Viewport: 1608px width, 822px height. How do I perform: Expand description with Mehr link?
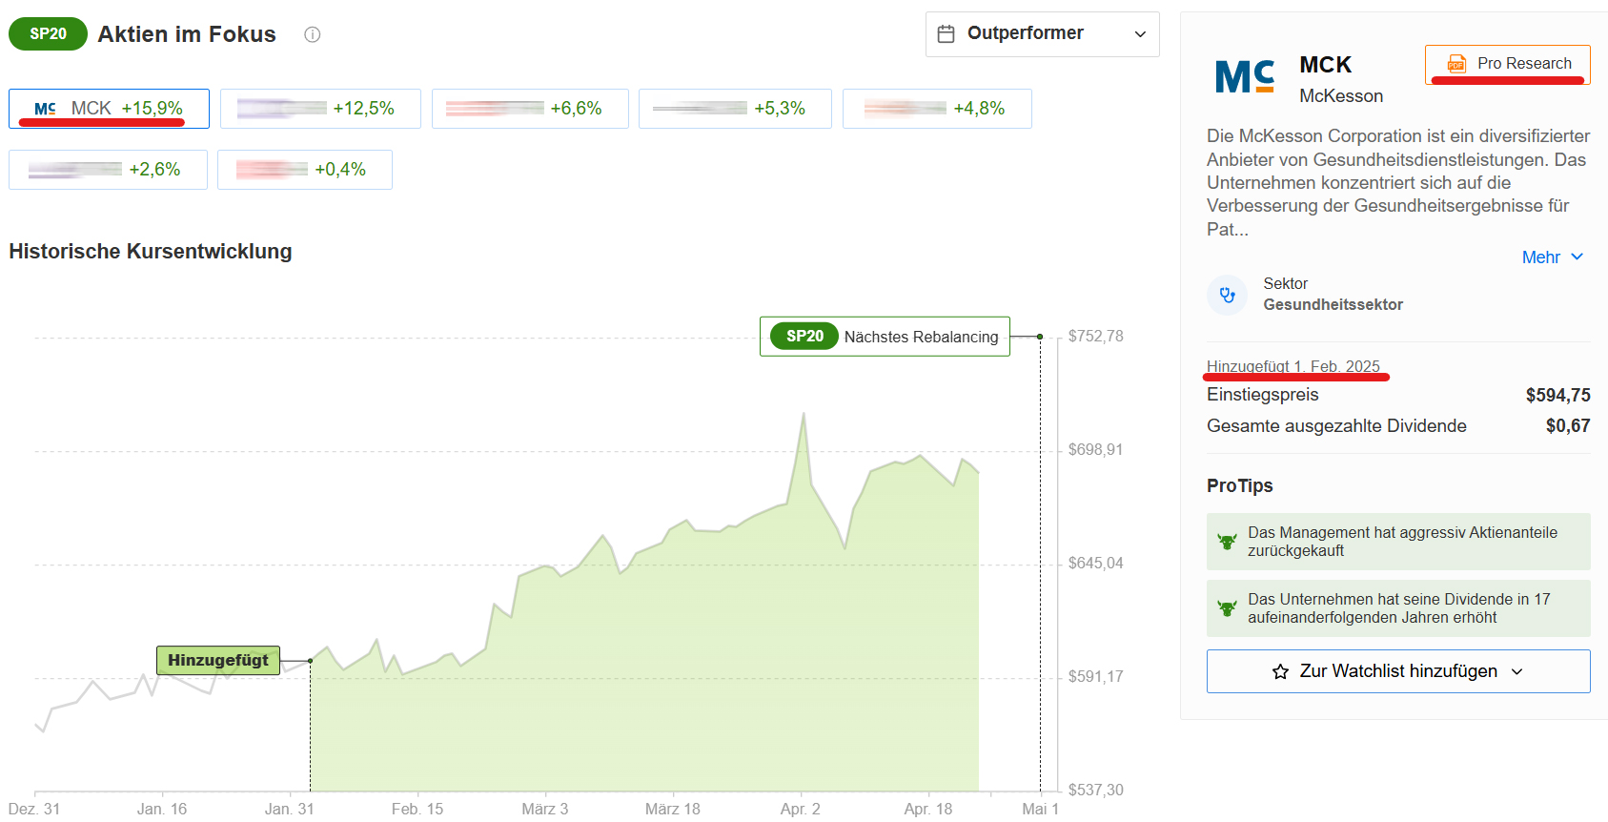1552,257
